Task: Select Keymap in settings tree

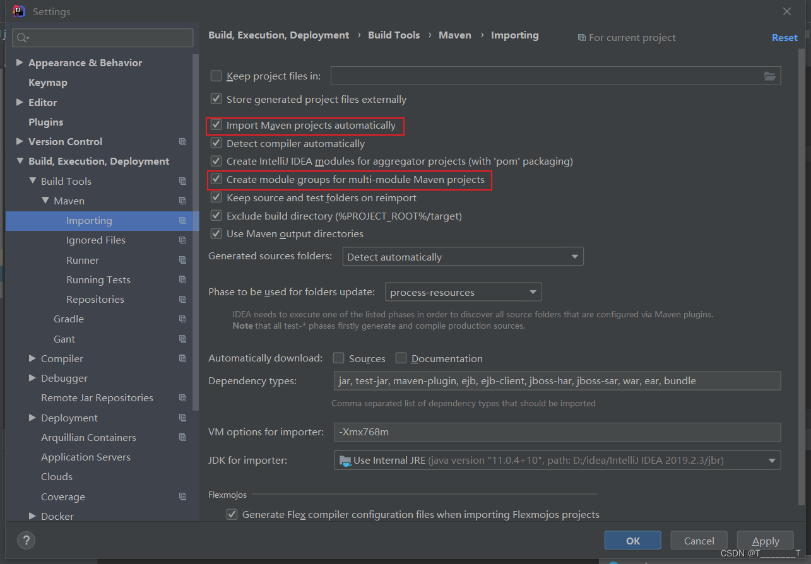Action: coord(48,83)
